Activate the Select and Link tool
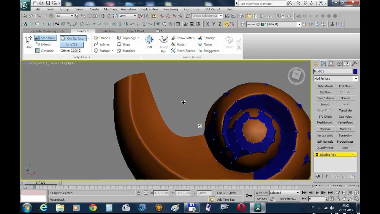The height and width of the screenshot is (214, 380). point(39,16)
